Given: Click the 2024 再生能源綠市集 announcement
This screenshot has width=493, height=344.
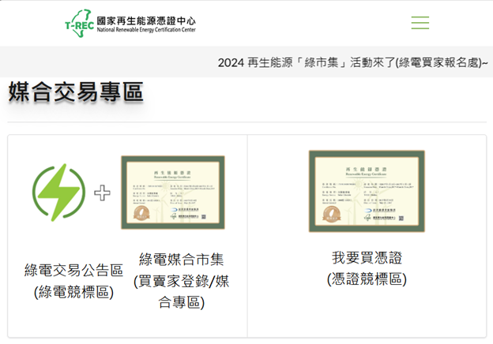Looking at the screenshot, I should coord(352,62).
